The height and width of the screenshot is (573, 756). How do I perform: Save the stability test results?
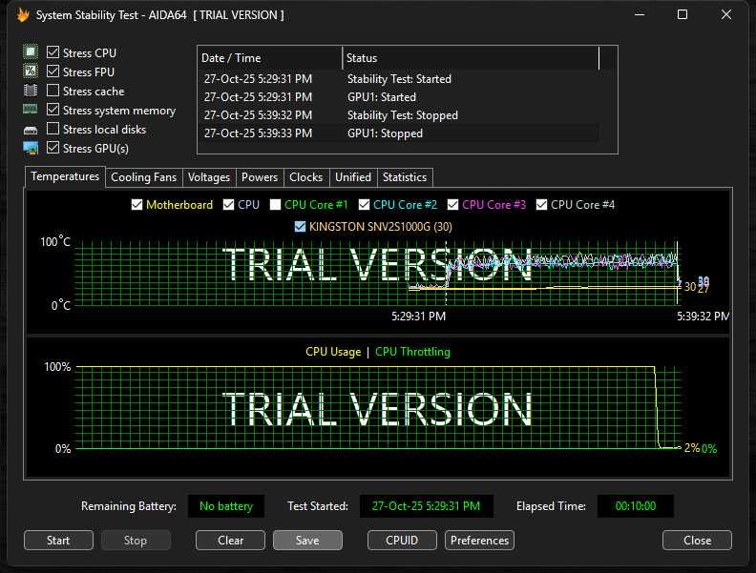click(x=307, y=541)
